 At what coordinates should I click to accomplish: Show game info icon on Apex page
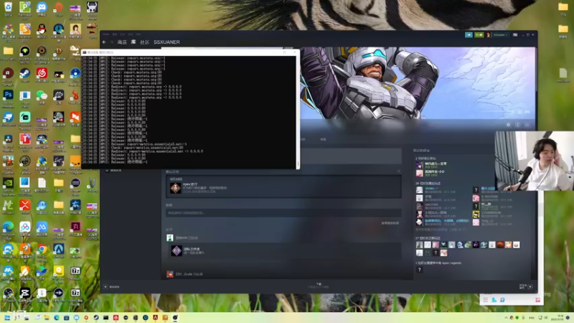coord(517,125)
